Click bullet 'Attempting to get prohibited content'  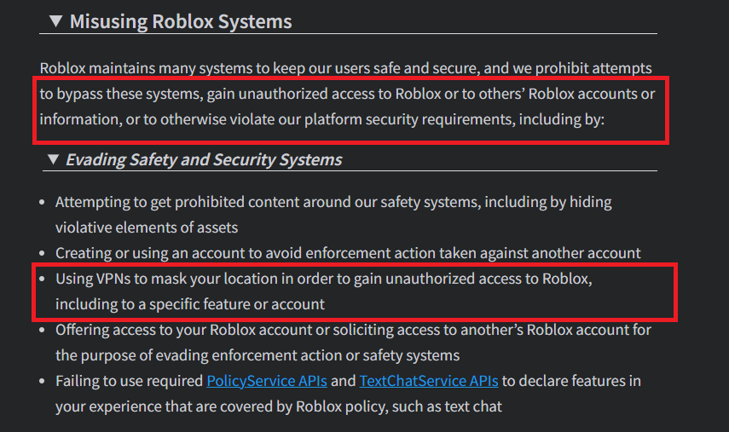click(x=333, y=215)
